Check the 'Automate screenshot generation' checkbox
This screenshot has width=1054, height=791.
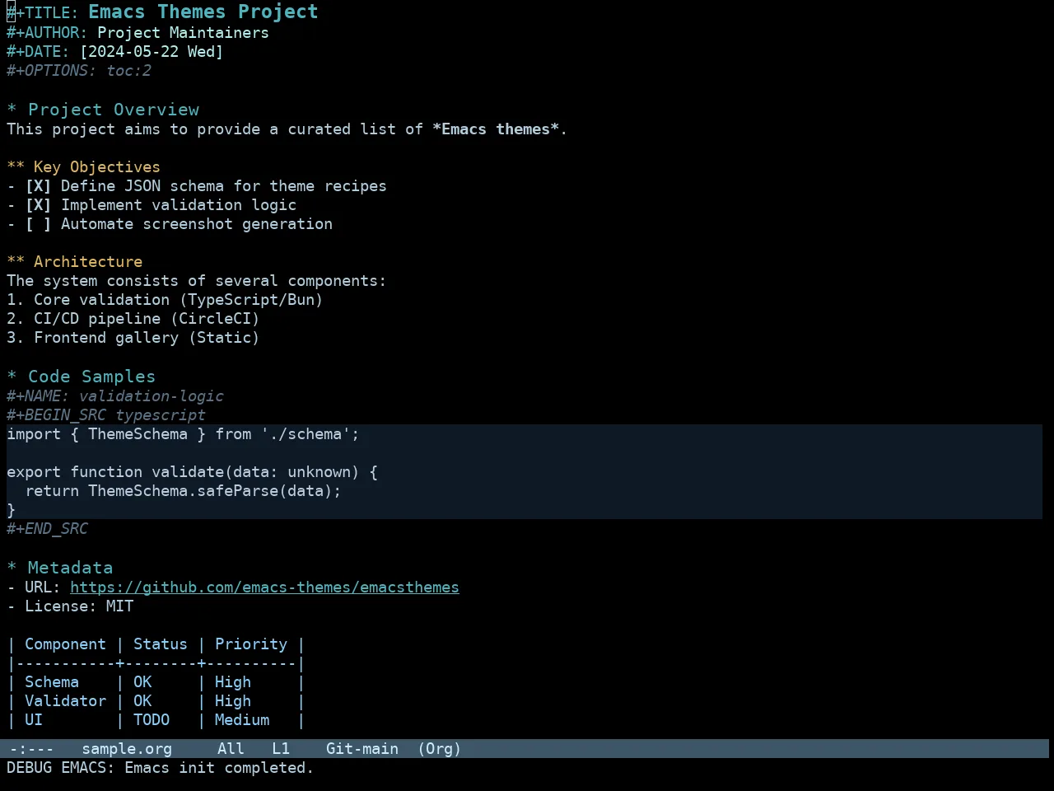coord(38,224)
